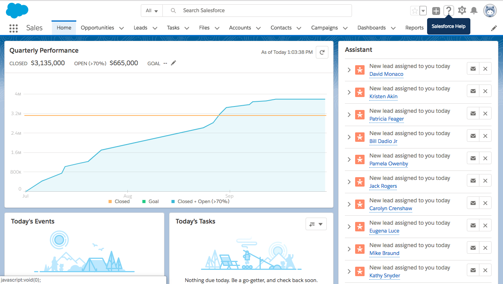Open the App Launcher waffle icon
Viewport: 503px width, 284px height.
coord(13,28)
